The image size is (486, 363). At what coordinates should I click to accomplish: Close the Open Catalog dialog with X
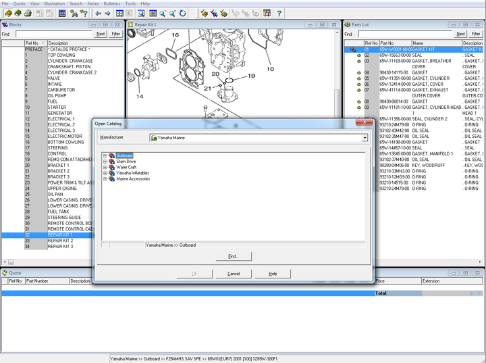[x=364, y=122]
